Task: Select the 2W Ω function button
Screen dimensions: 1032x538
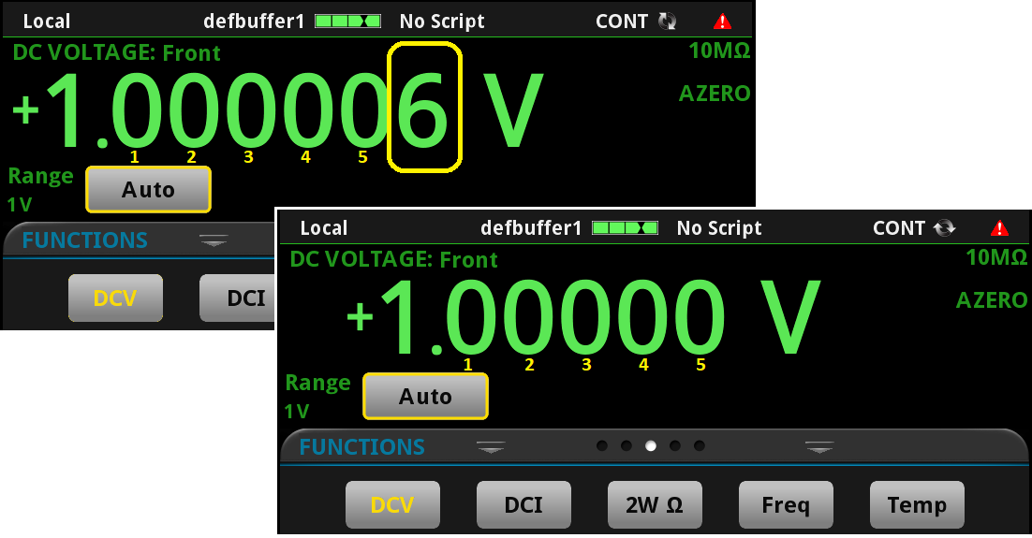Action: click(654, 505)
